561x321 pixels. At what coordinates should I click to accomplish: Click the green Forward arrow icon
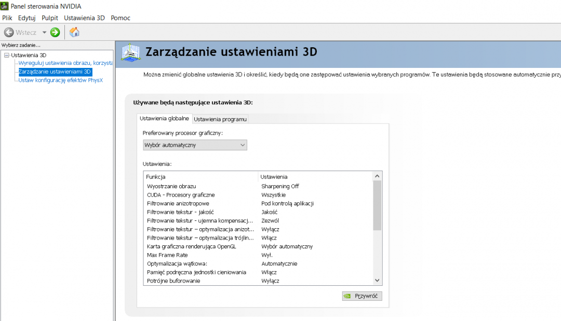tap(55, 32)
